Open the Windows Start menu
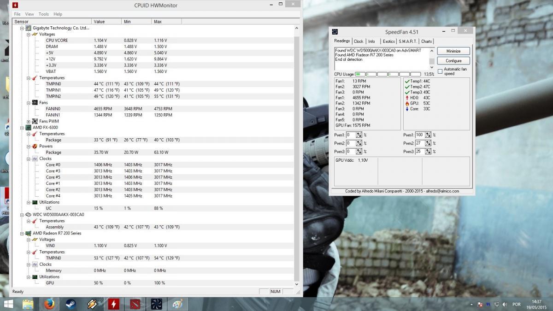This screenshot has height=311, width=553. coord(8,304)
